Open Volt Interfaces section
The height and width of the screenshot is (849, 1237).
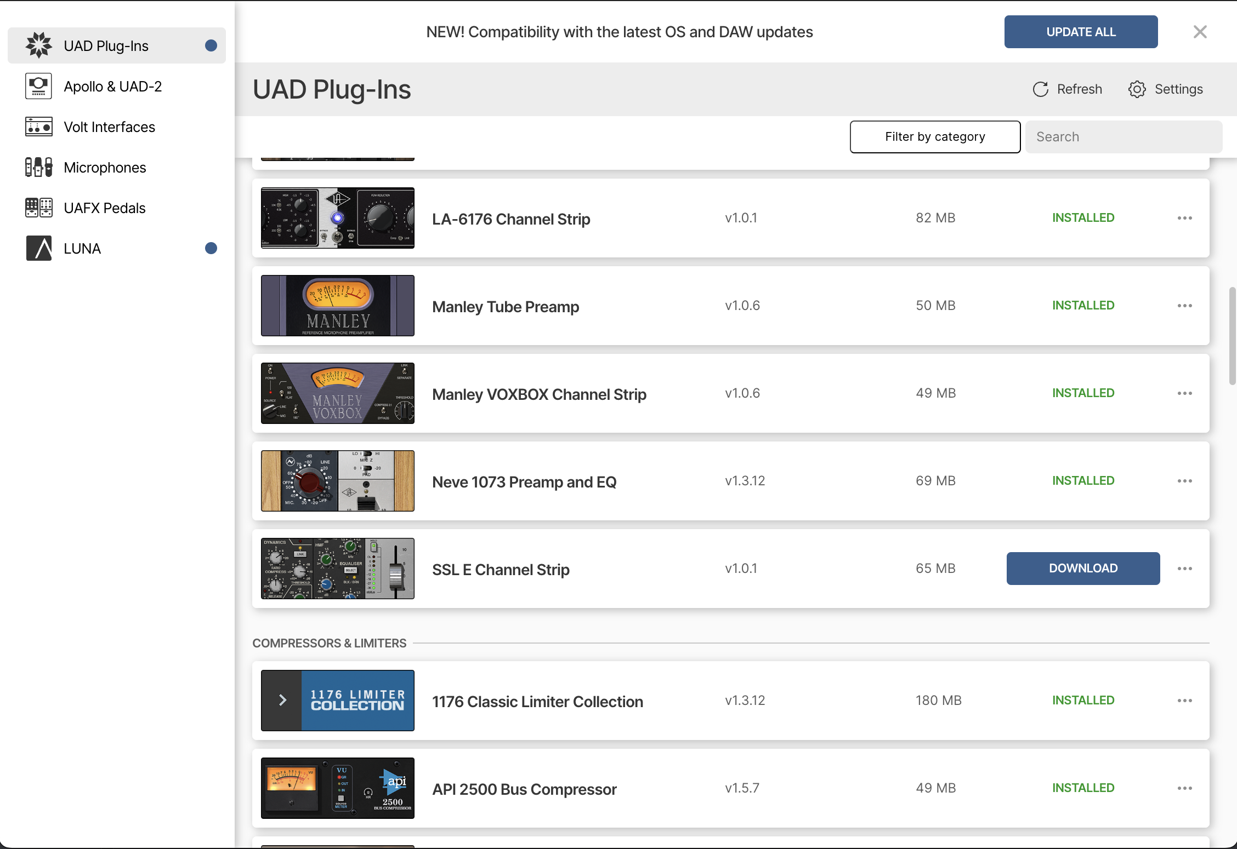pyautogui.click(x=117, y=127)
